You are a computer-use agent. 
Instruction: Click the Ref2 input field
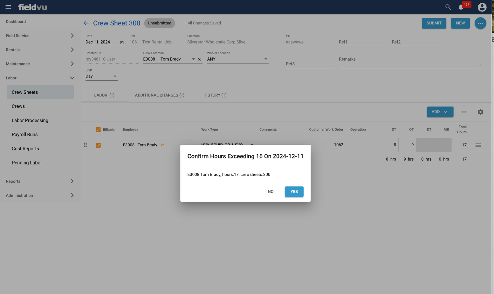pos(416,42)
